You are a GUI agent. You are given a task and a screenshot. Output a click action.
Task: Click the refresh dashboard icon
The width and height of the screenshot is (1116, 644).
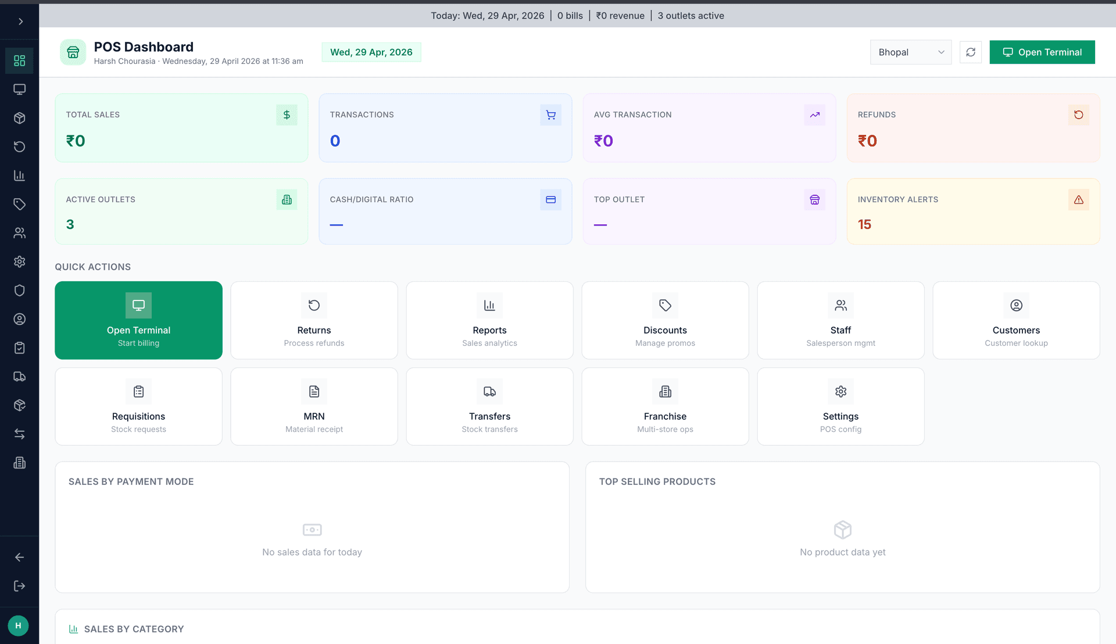971,52
